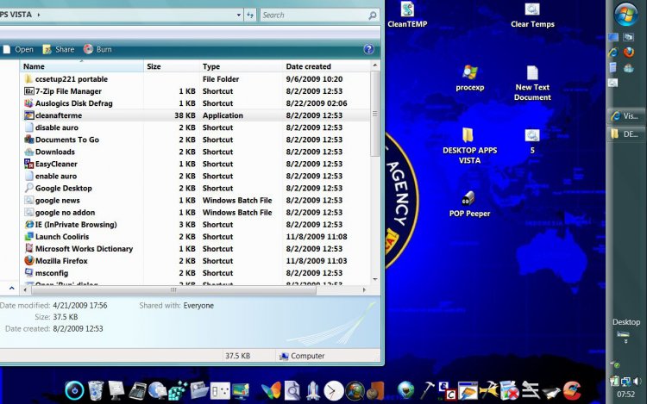Image resolution: width=647 pixels, height=404 pixels.
Task: Click the Burn toolbar button
Action: [x=97, y=49]
